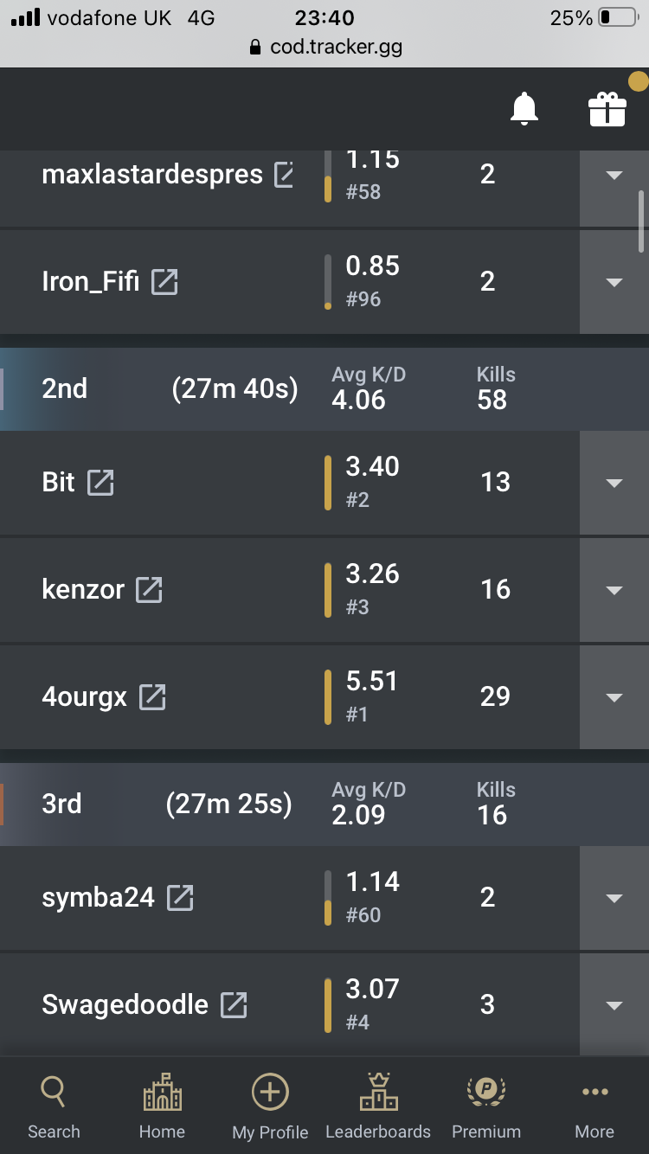This screenshot has height=1154, width=649.
Task: Open maxlastardespres external link icon
Action: (284, 174)
